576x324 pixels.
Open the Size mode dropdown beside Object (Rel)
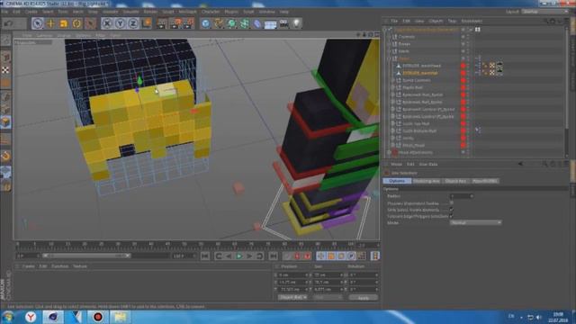328,297
